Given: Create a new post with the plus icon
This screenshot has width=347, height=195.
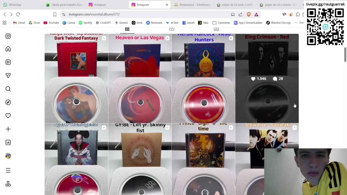Looking at the screenshot, I should click(8, 129).
